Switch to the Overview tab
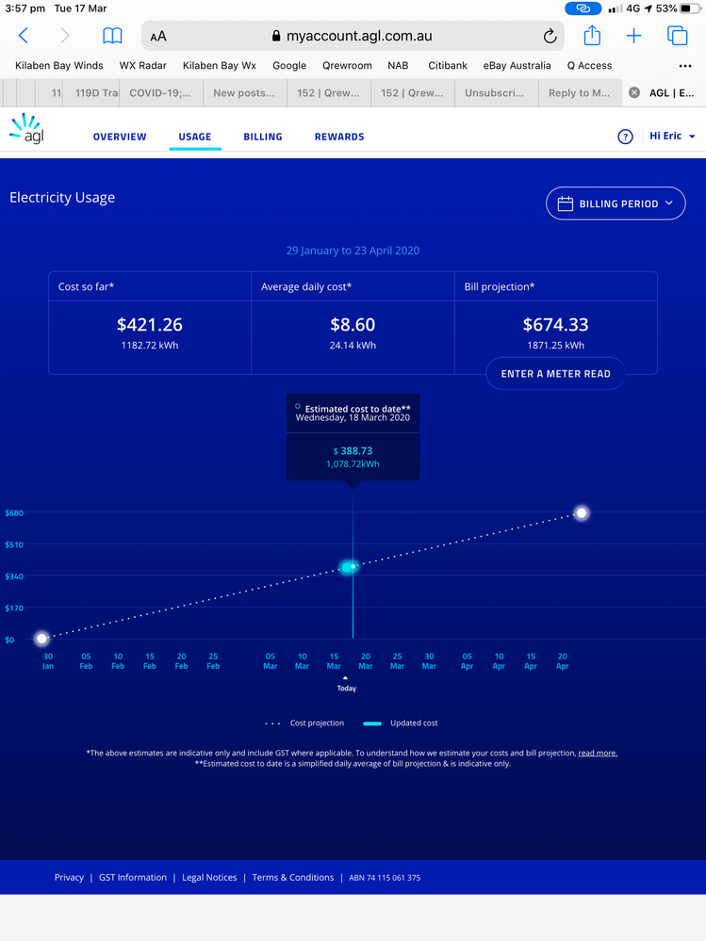Screen dimensions: 706x941 (120, 137)
